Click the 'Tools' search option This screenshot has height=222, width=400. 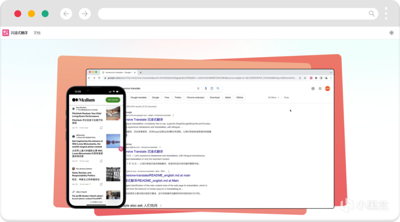[286, 98]
